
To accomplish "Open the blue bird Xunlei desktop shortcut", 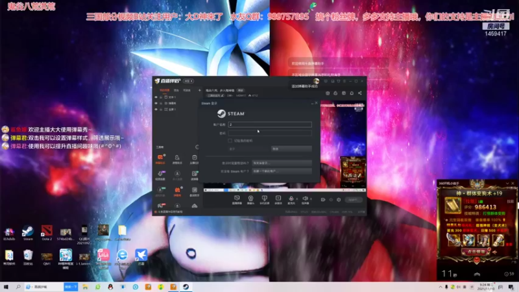I will click(141, 257).
